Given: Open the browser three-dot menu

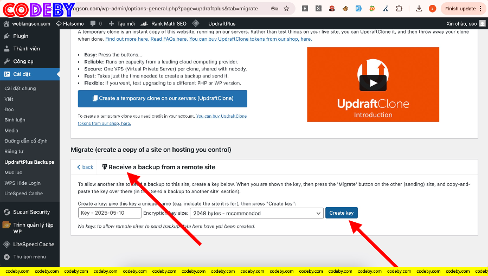Looking at the screenshot, I should [480, 9].
